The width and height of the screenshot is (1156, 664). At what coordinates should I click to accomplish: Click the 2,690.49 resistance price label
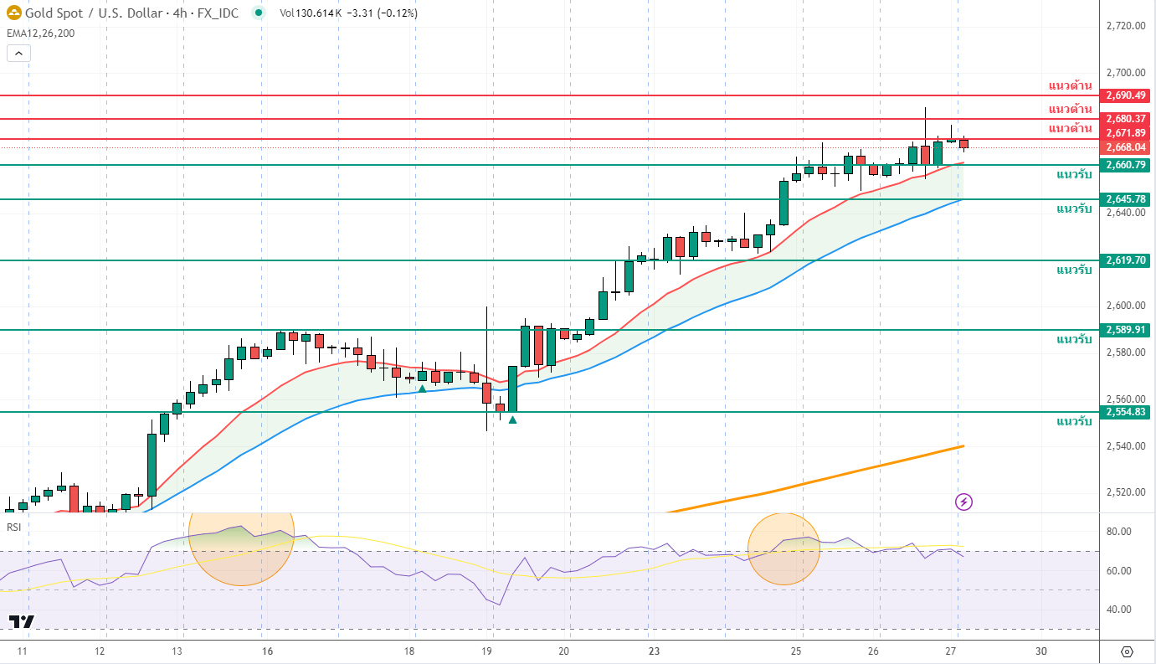[x=1126, y=95]
